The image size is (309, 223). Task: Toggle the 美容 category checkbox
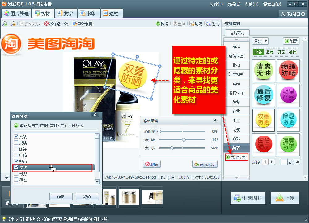click(x=16, y=167)
